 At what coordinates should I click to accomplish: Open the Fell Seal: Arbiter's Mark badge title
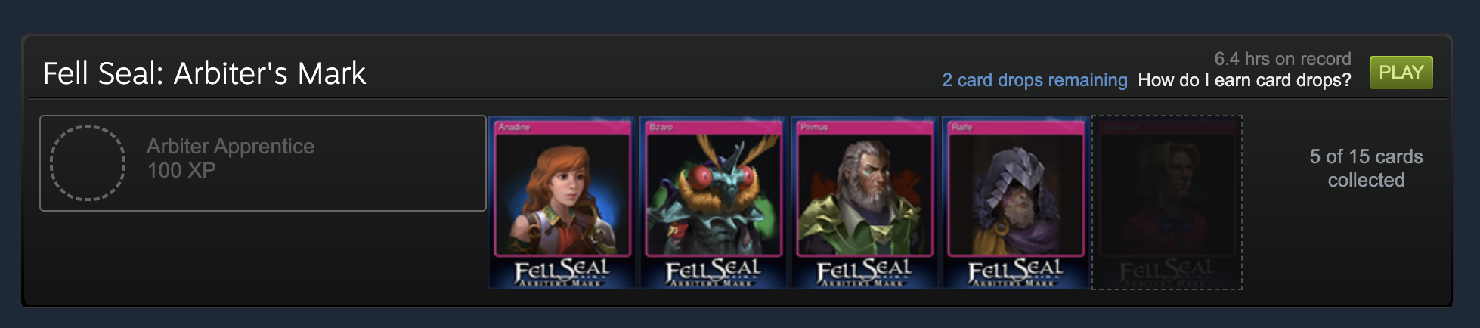pos(204,73)
